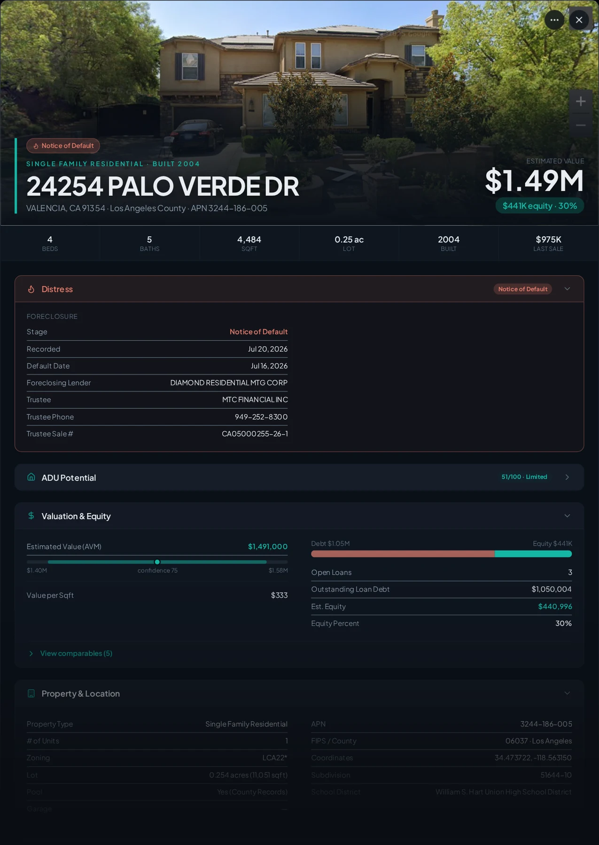Screen dimensions: 599x845
Task: Close the property detail panel
Action: [x=579, y=20]
